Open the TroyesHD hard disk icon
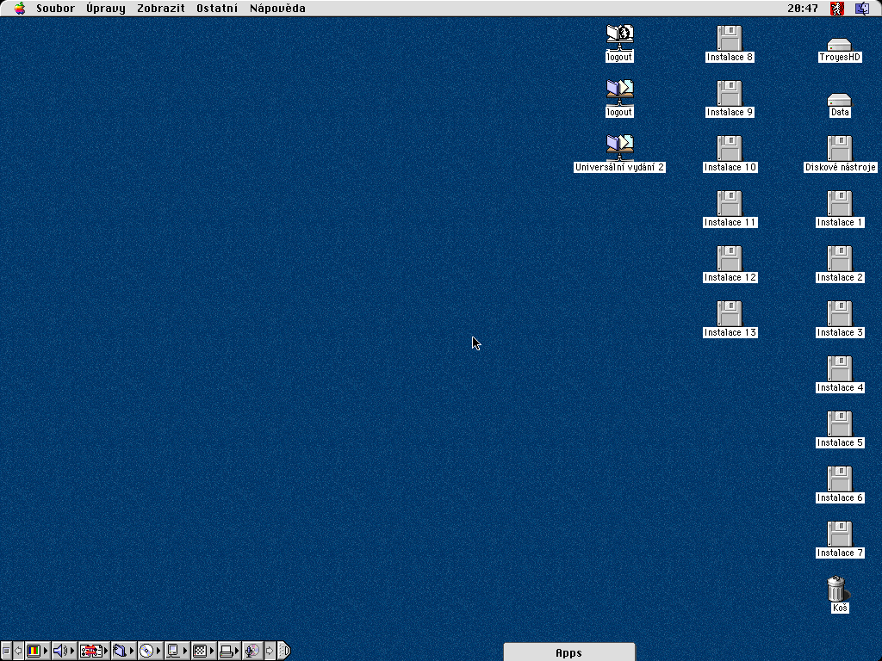The image size is (882, 661). (839, 44)
